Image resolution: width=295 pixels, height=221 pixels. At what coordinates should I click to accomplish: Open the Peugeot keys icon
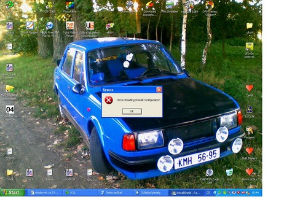pos(250,133)
